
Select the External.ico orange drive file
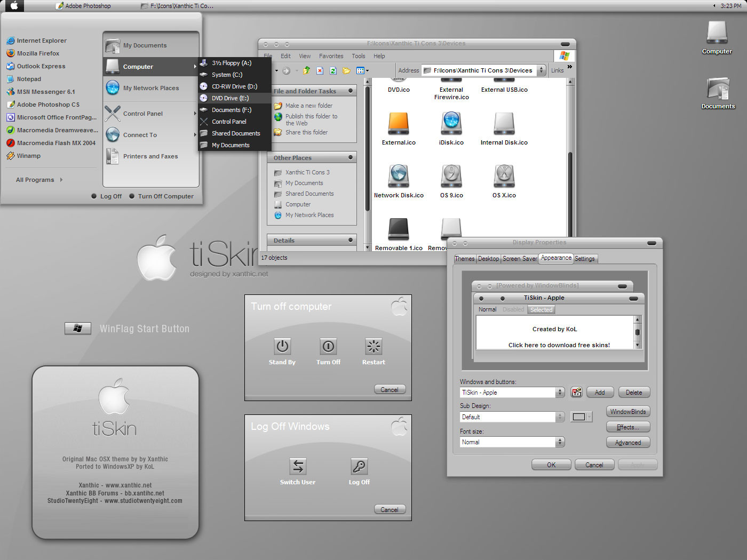coord(399,124)
